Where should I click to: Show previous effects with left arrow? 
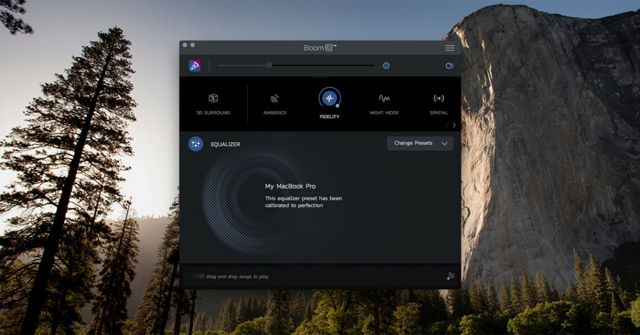click(447, 125)
